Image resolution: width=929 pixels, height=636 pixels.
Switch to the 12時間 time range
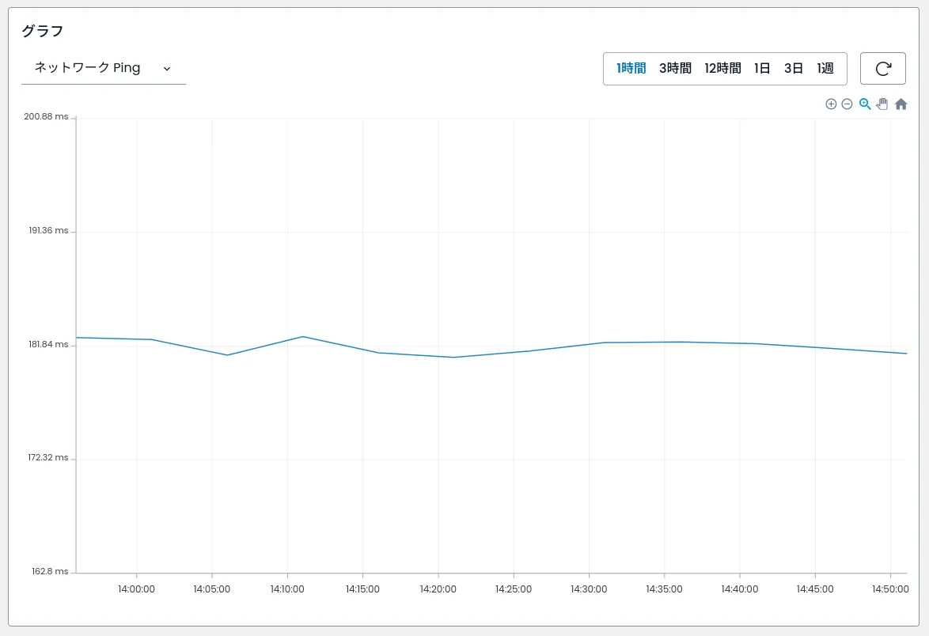(x=722, y=69)
